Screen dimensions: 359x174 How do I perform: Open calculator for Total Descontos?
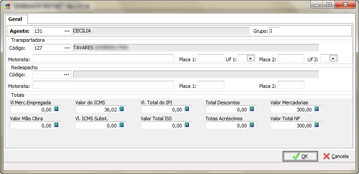coord(251,109)
